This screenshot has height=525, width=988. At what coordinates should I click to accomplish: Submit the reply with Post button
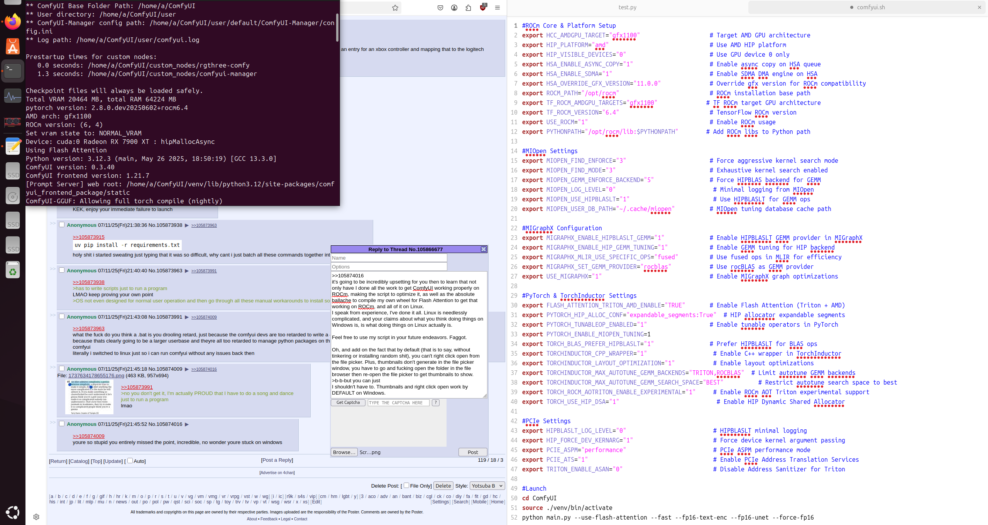(x=473, y=452)
